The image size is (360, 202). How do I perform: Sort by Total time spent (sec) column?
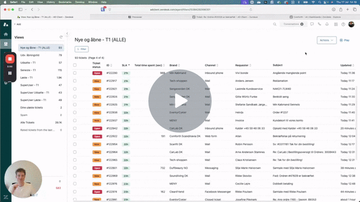click(150, 65)
